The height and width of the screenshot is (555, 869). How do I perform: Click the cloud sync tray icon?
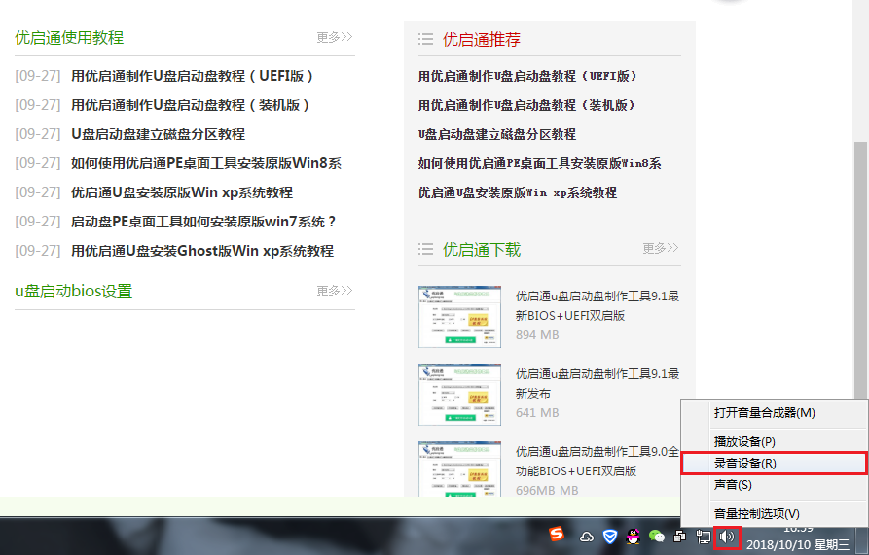587,536
